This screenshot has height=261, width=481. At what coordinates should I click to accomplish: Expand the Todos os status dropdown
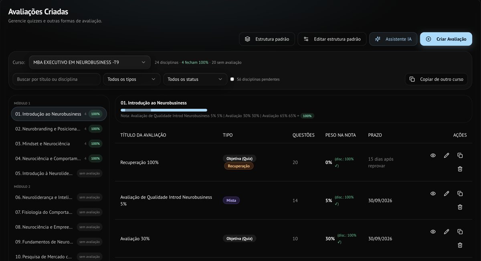(195, 79)
